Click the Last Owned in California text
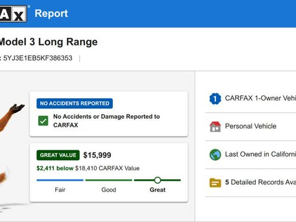 tap(260, 154)
